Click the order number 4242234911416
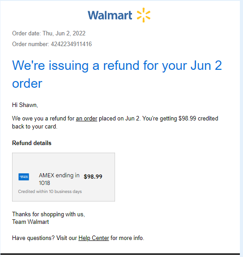The image size is (243, 257). [x=71, y=44]
